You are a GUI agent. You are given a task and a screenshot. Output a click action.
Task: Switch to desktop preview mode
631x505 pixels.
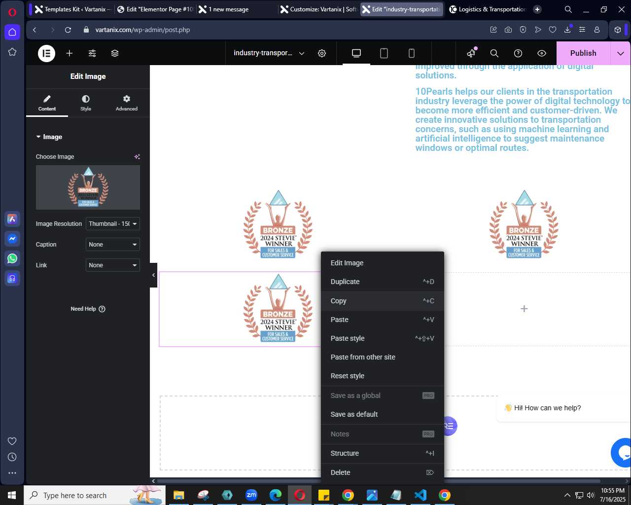(356, 53)
